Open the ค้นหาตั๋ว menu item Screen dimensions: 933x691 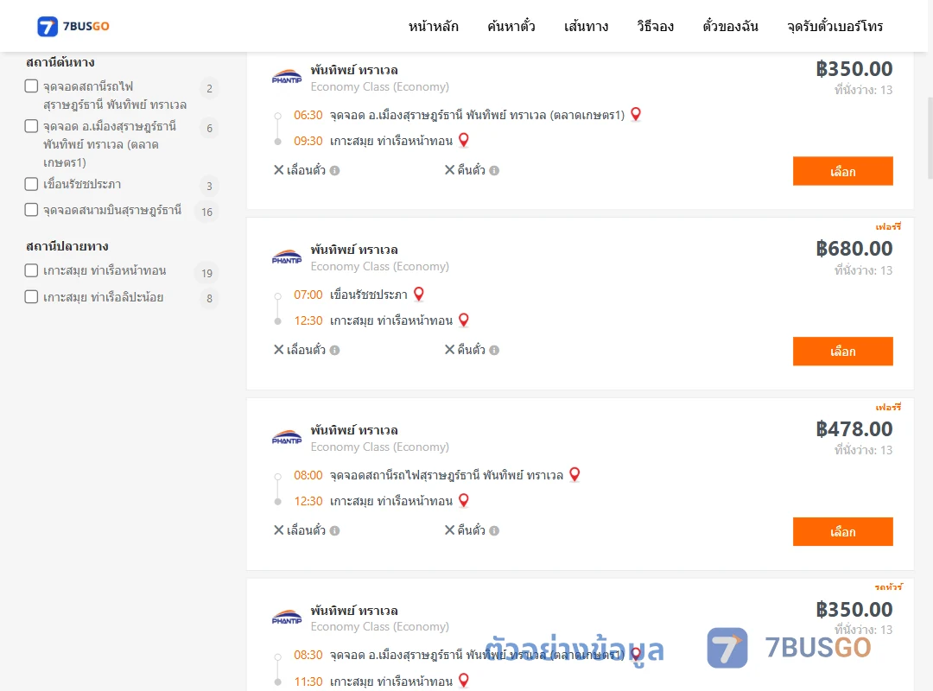coord(511,26)
